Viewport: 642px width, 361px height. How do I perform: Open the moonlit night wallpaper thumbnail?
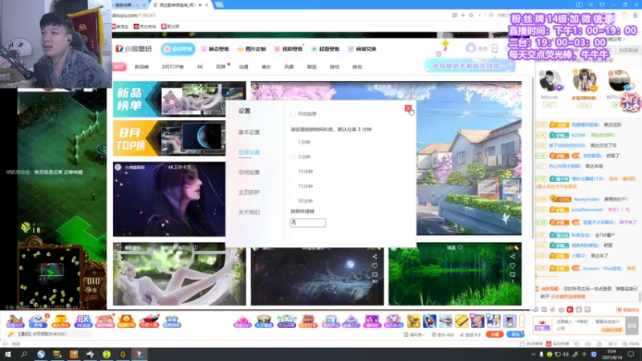coord(317,277)
